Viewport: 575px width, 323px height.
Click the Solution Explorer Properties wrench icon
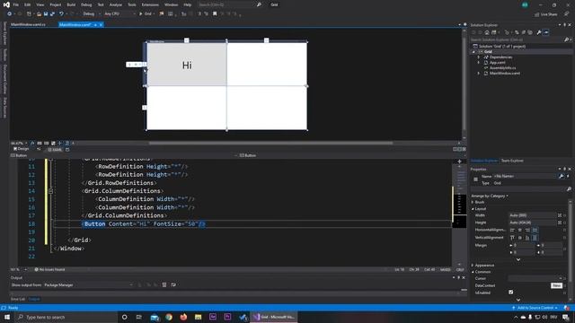[x=539, y=32]
